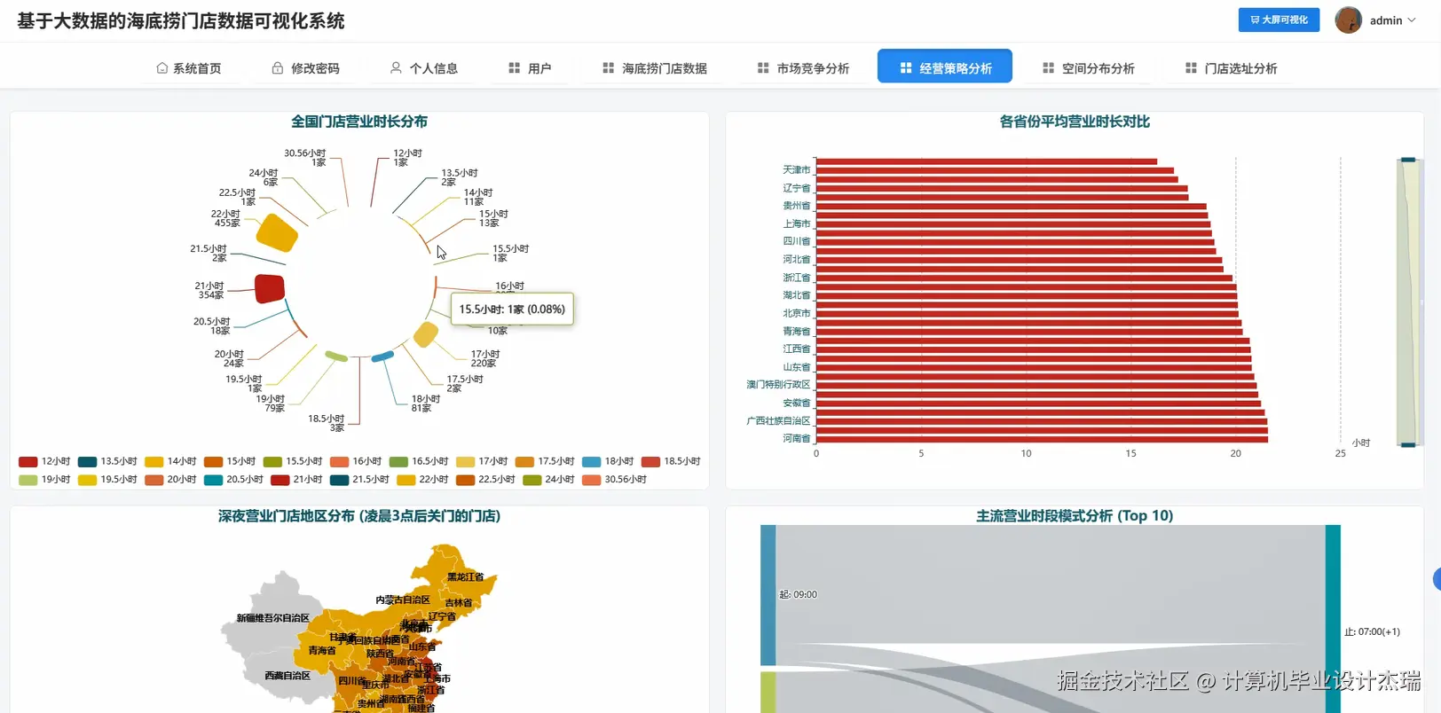Click the 主流营业时段模式分析 (Top 10) title
Screen dimensions: 1441x713
click(1075, 516)
